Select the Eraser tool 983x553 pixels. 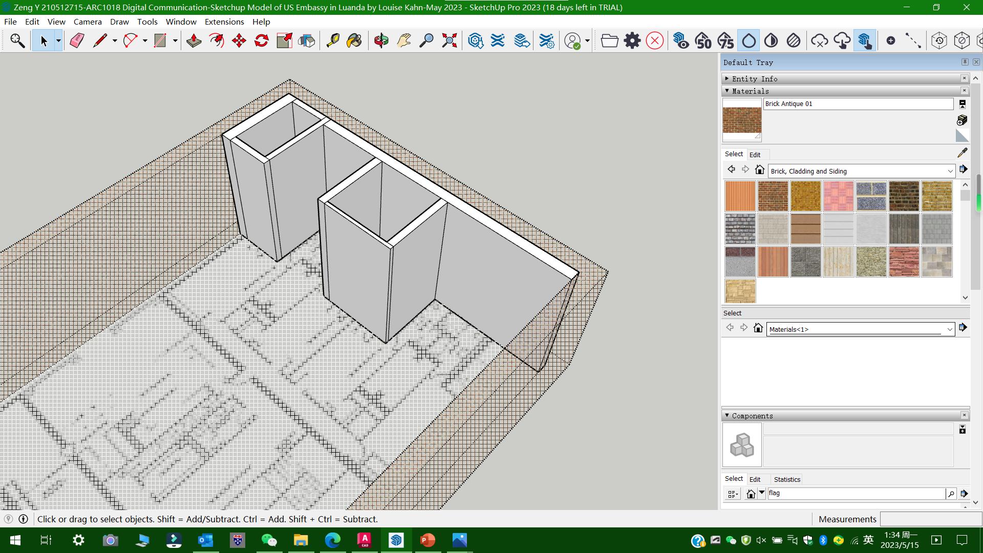[x=77, y=40]
